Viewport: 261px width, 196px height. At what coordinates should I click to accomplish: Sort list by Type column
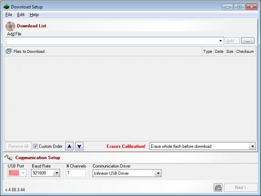(x=208, y=52)
